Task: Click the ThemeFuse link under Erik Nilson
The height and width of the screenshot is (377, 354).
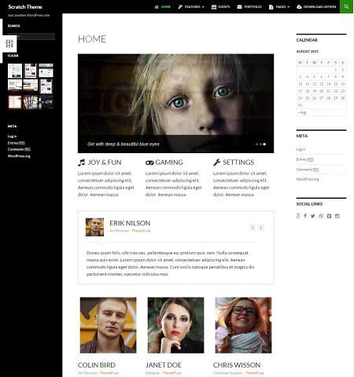Action: point(141,231)
